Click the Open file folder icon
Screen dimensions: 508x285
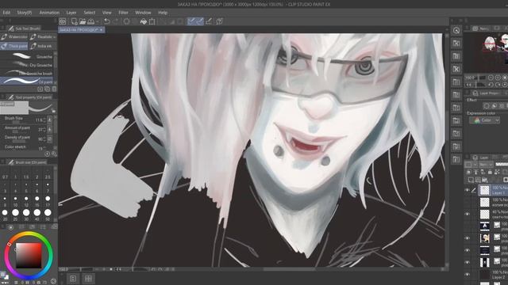(x=83, y=21)
